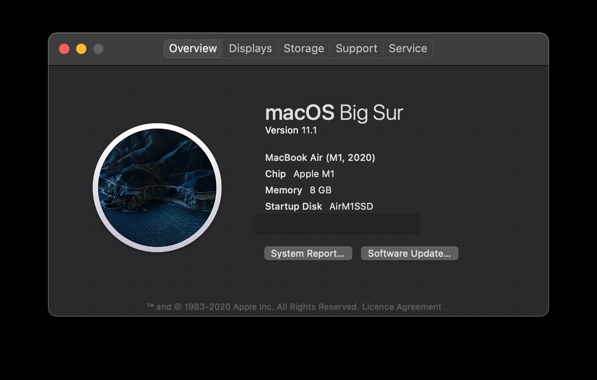Click the macOS Big Sur logo image
The image size is (597, 380).
(157, 187)
